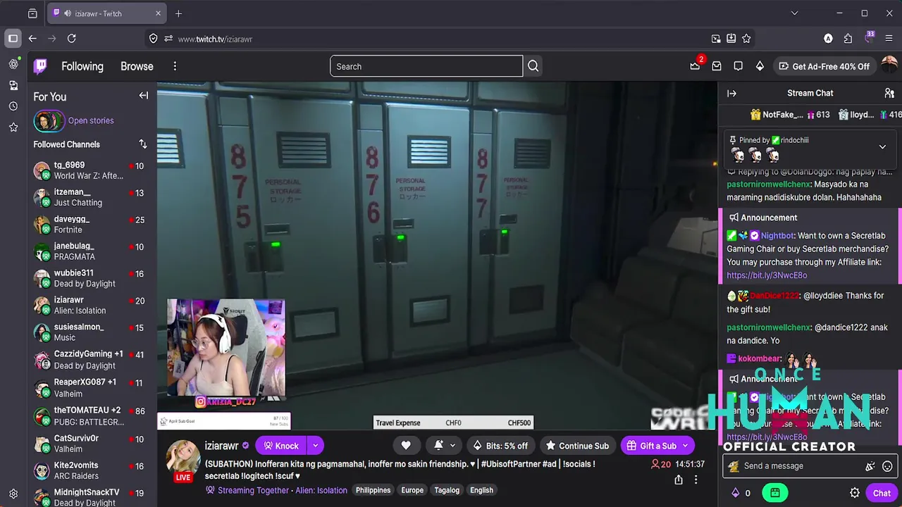Viewport: 902px width, 507px height.
Task: Open notification bell settings dropdown
Action: pyautogui.click(x=444, y=446)
